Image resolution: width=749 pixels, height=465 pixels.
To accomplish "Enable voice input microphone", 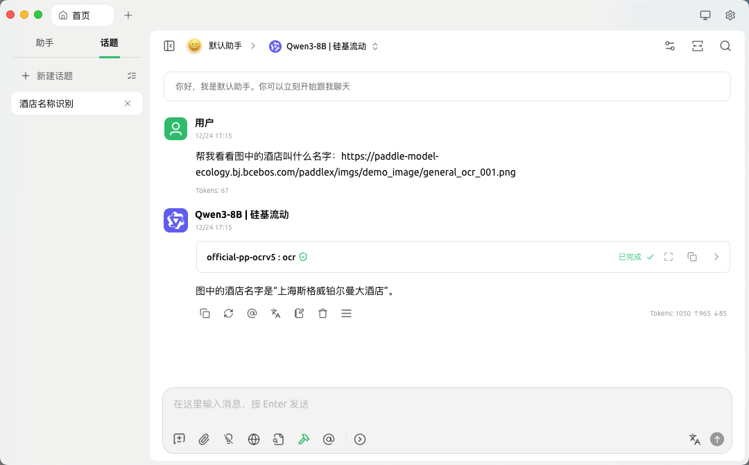I will [x=229, y=439].
